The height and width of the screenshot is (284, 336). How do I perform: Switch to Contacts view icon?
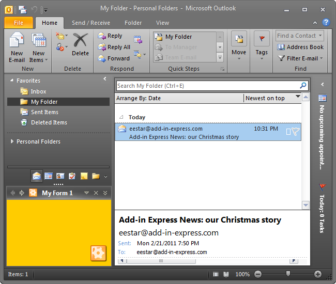pos(60,176)
